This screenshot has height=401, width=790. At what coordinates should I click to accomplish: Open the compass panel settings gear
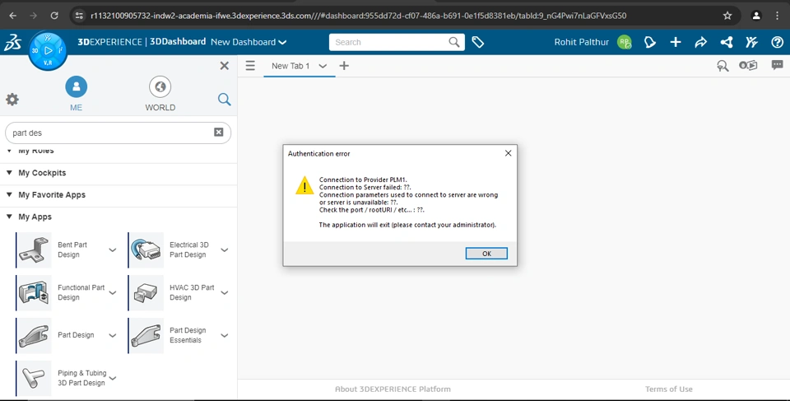point(12,100)
